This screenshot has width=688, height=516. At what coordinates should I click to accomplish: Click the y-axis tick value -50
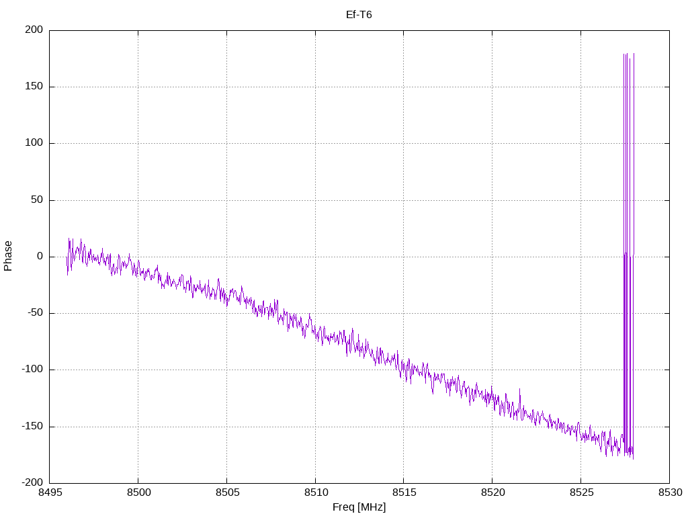(x=36, y=313)
